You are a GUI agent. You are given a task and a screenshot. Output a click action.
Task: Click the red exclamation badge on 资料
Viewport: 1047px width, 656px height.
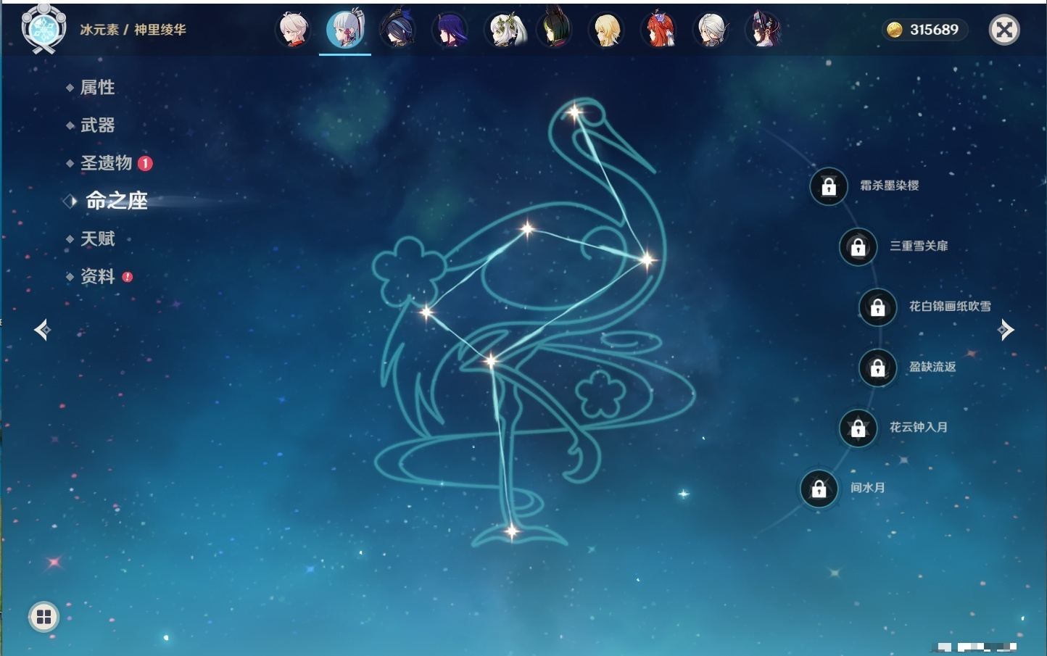(128, 276)
